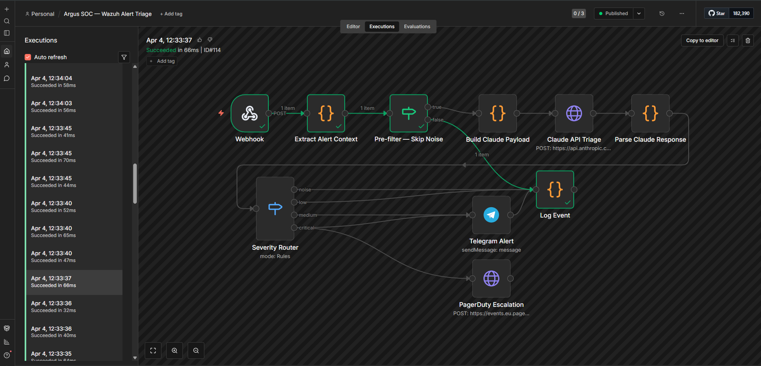
Task: Click the Published status button
Action: pyautogui.click(x=613, y=13)
